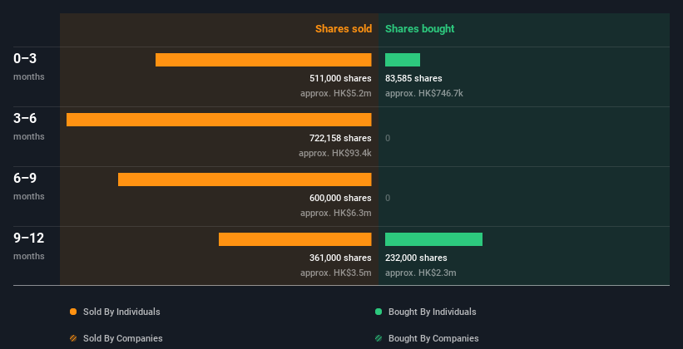The width and height of the screenshot is (683, 349).
Task: Click the 600,000 shares value
Action: [340, 198]
